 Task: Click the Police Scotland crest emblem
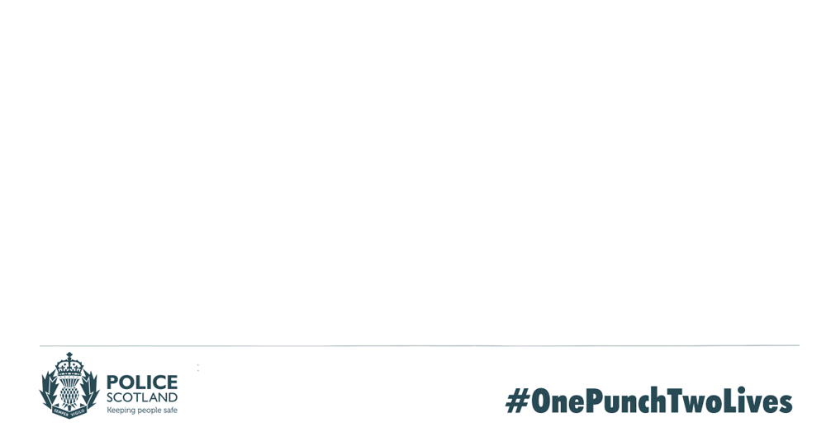point(69,386)
